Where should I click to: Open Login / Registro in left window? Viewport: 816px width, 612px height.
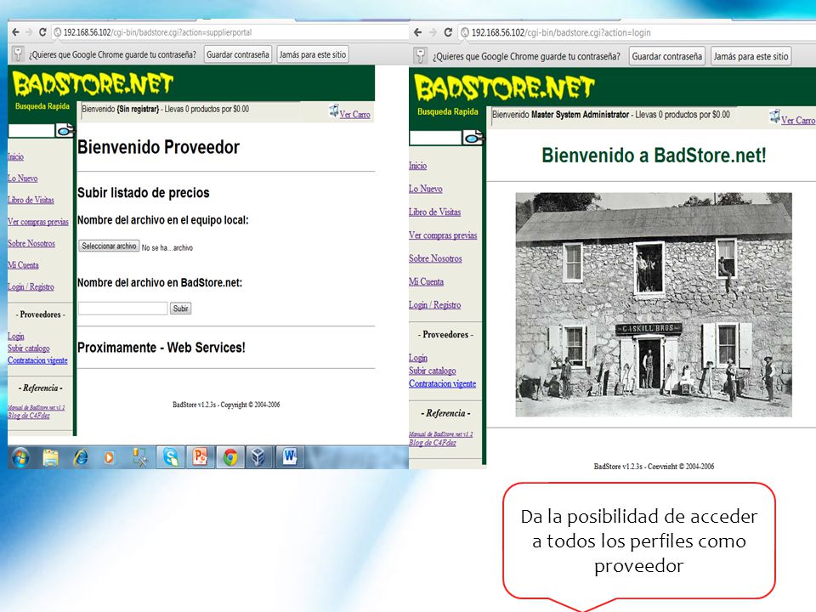31,286
